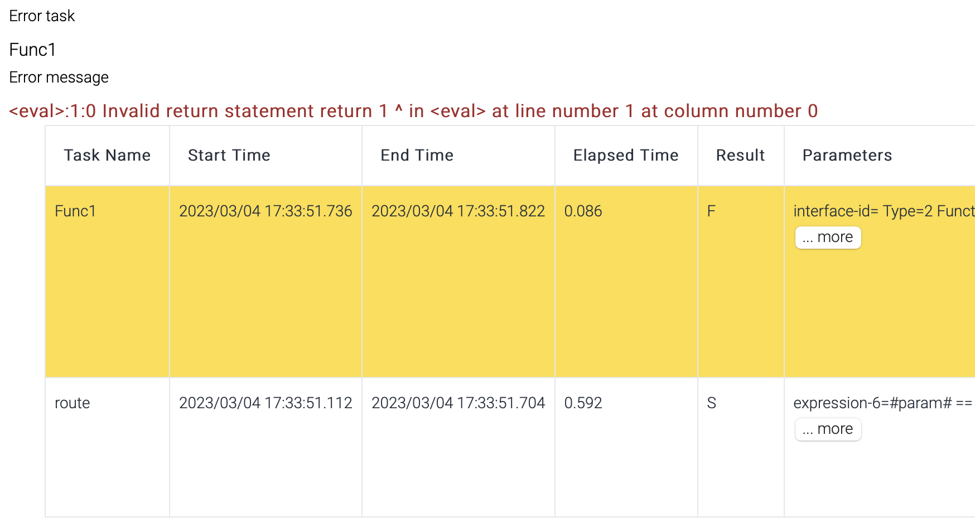Image resolution: width=975 pixels, height=522 pixels.
Task: Click end time 17:33:51.704 in route row
Action: coord(458,403)
